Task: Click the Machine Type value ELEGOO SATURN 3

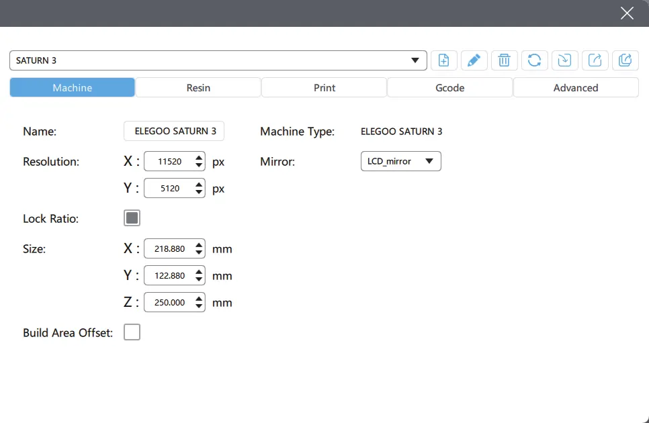Action: 402,132
